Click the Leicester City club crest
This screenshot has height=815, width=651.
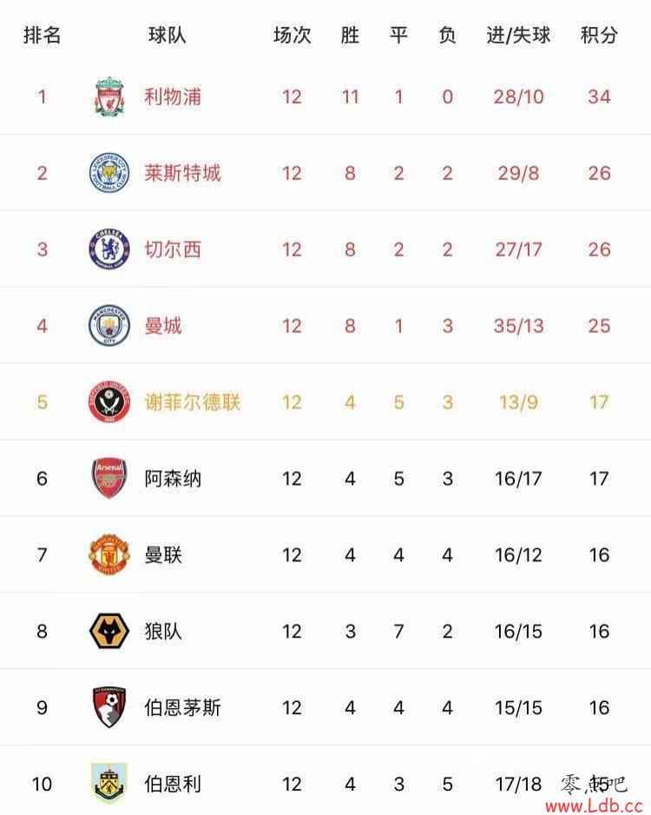[x=109, y=173]
